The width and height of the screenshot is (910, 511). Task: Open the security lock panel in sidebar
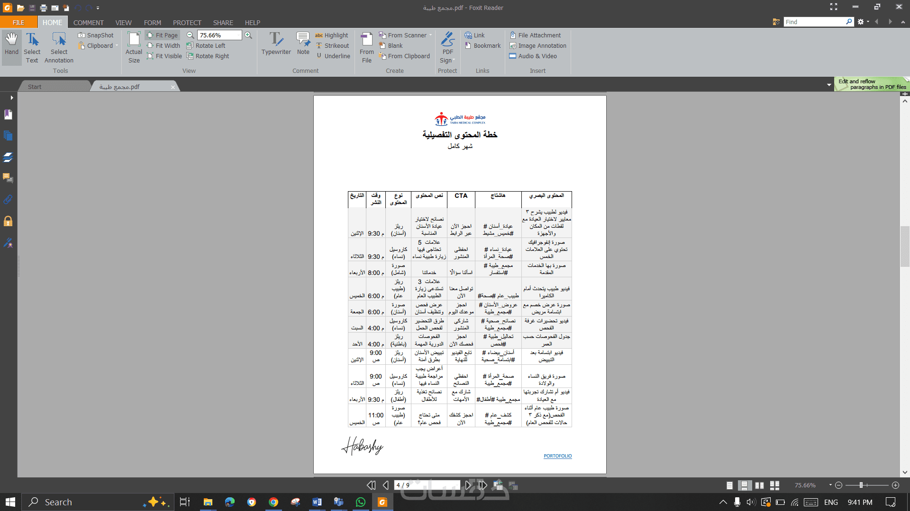click(x=8, y=221)
